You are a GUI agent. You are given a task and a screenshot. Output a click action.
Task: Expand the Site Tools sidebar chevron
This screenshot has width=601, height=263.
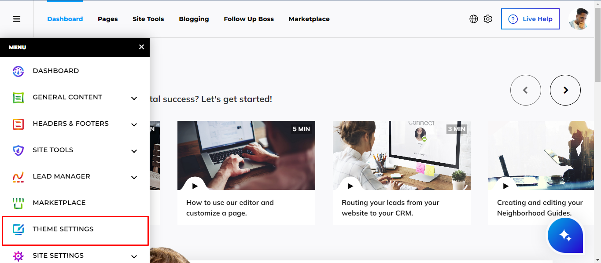click(134, 151)
